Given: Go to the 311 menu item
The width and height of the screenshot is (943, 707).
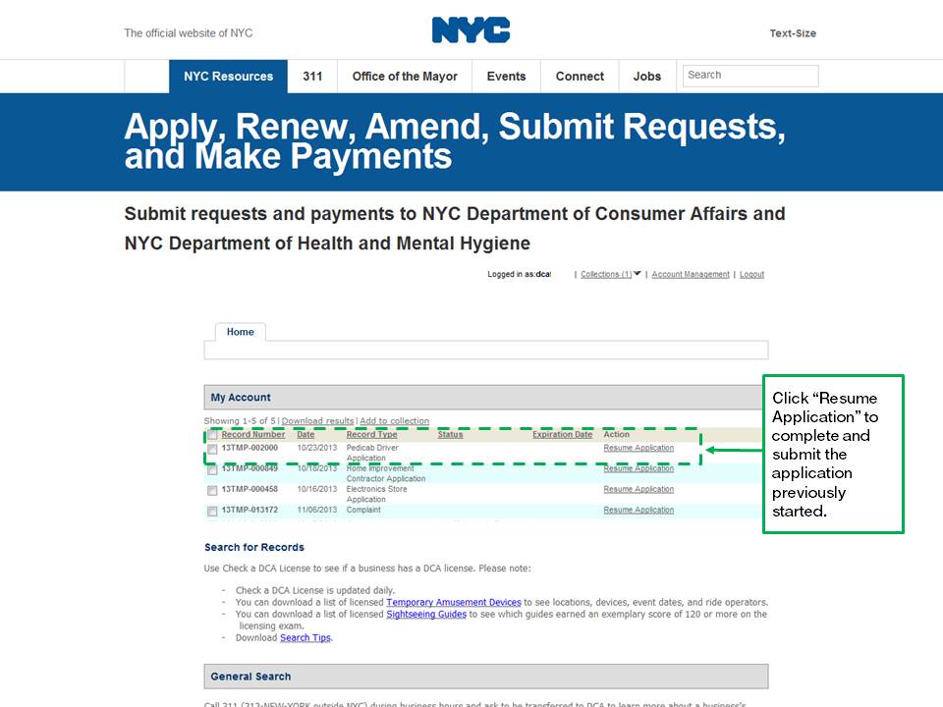Looking at the screenshot, I should (312, 77).
